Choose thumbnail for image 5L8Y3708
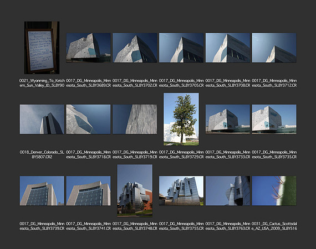 tap(228, 48)
